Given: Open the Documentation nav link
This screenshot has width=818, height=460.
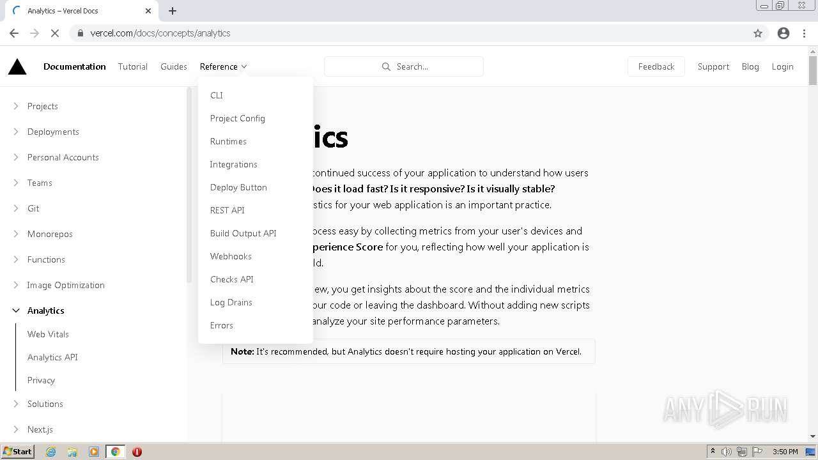Looking at the screenshot, I should [x=75, y=66].
